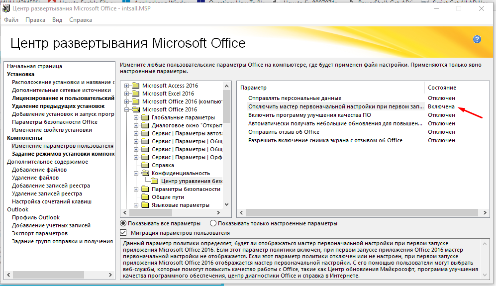
Task: Select the Microsoft Excel 2016 folder icon
Action: pos(136,94)
